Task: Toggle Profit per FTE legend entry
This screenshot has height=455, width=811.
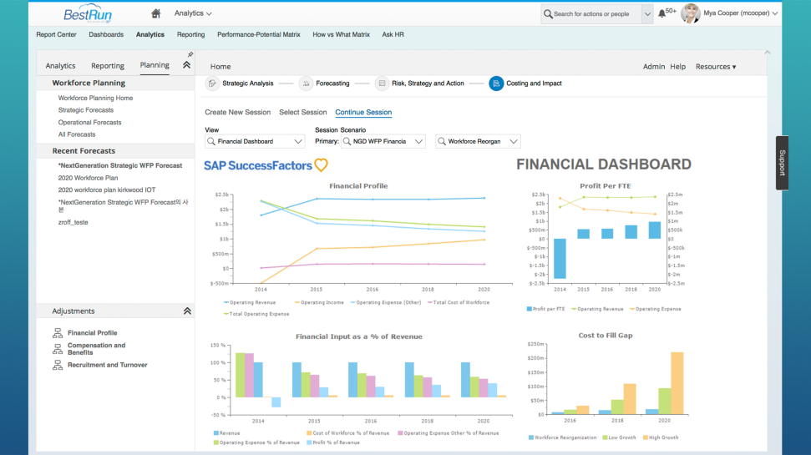Action: [545, 309]
